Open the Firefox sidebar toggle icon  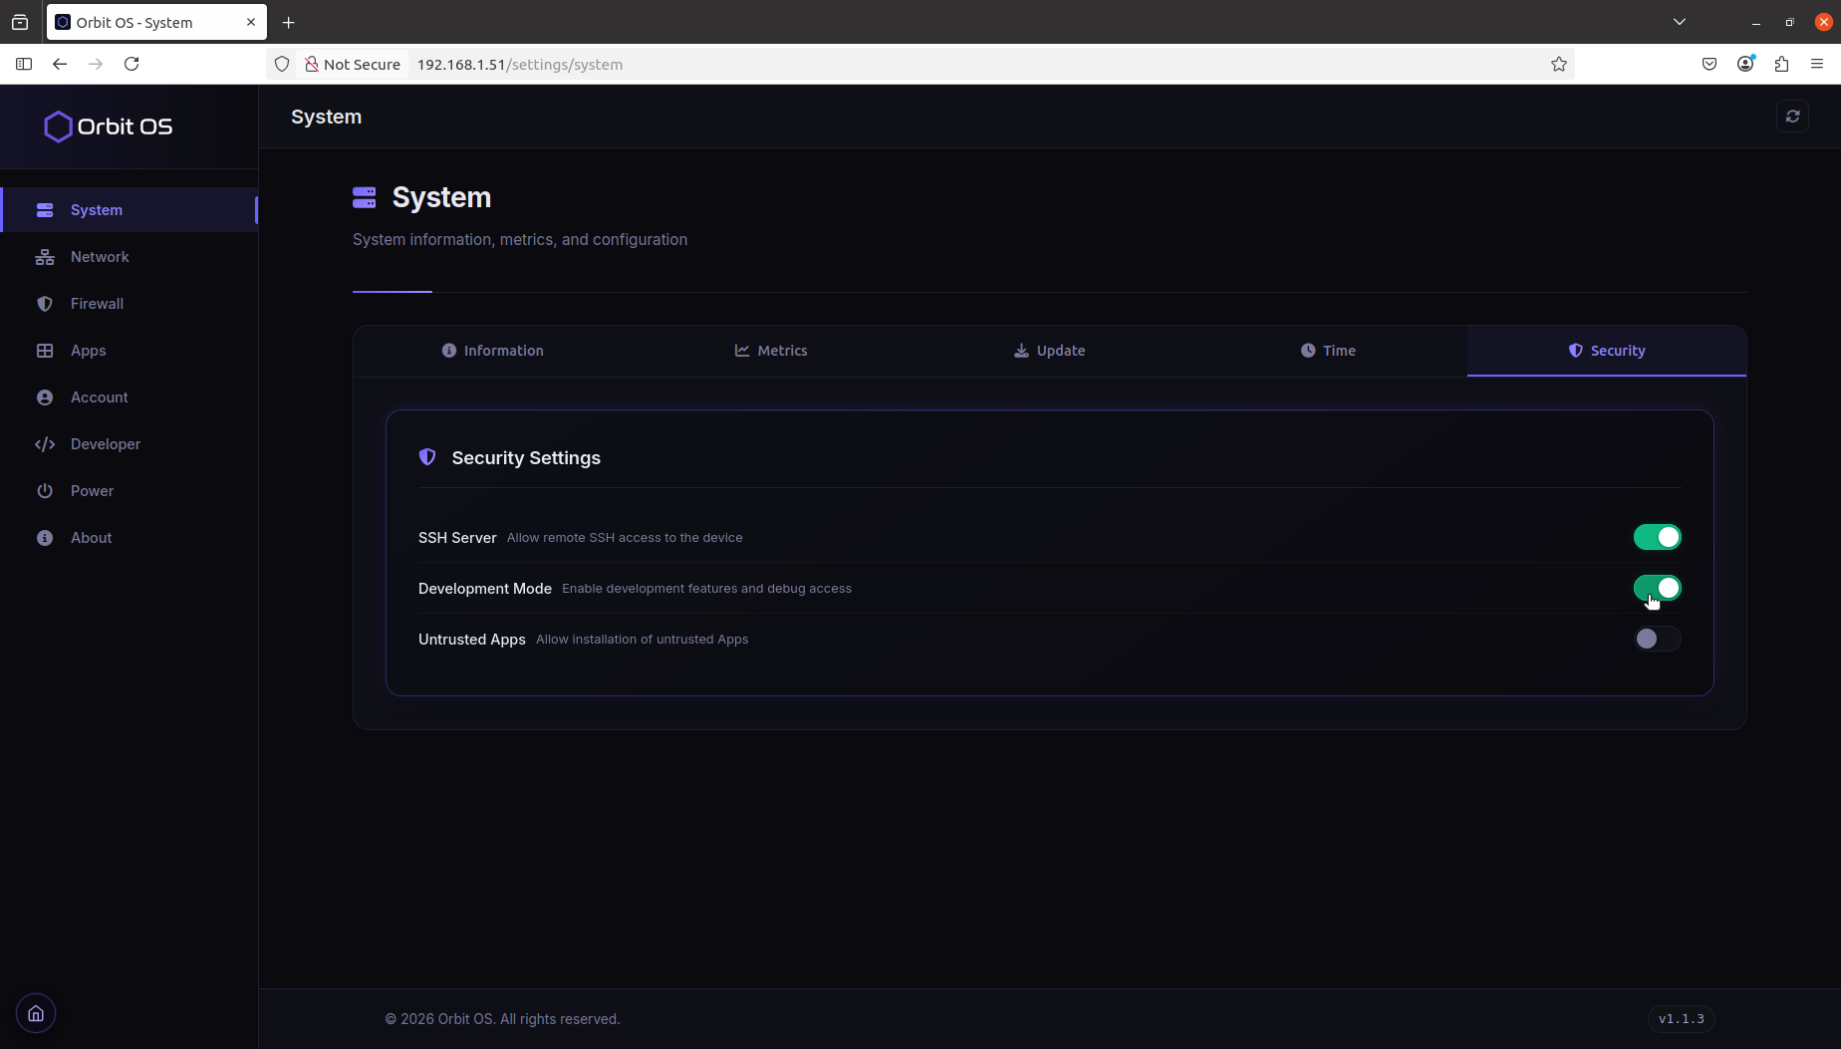point(24,64)
